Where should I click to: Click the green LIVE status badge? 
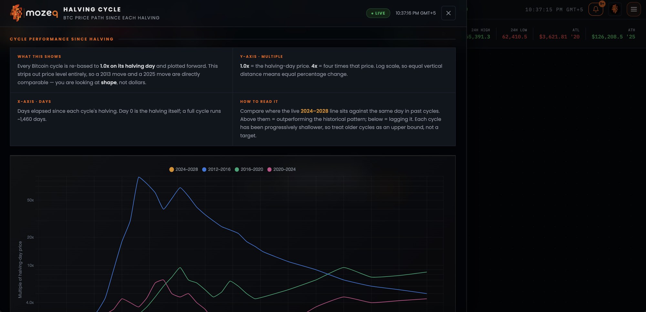pyautogui.click(x=378, y=13)
